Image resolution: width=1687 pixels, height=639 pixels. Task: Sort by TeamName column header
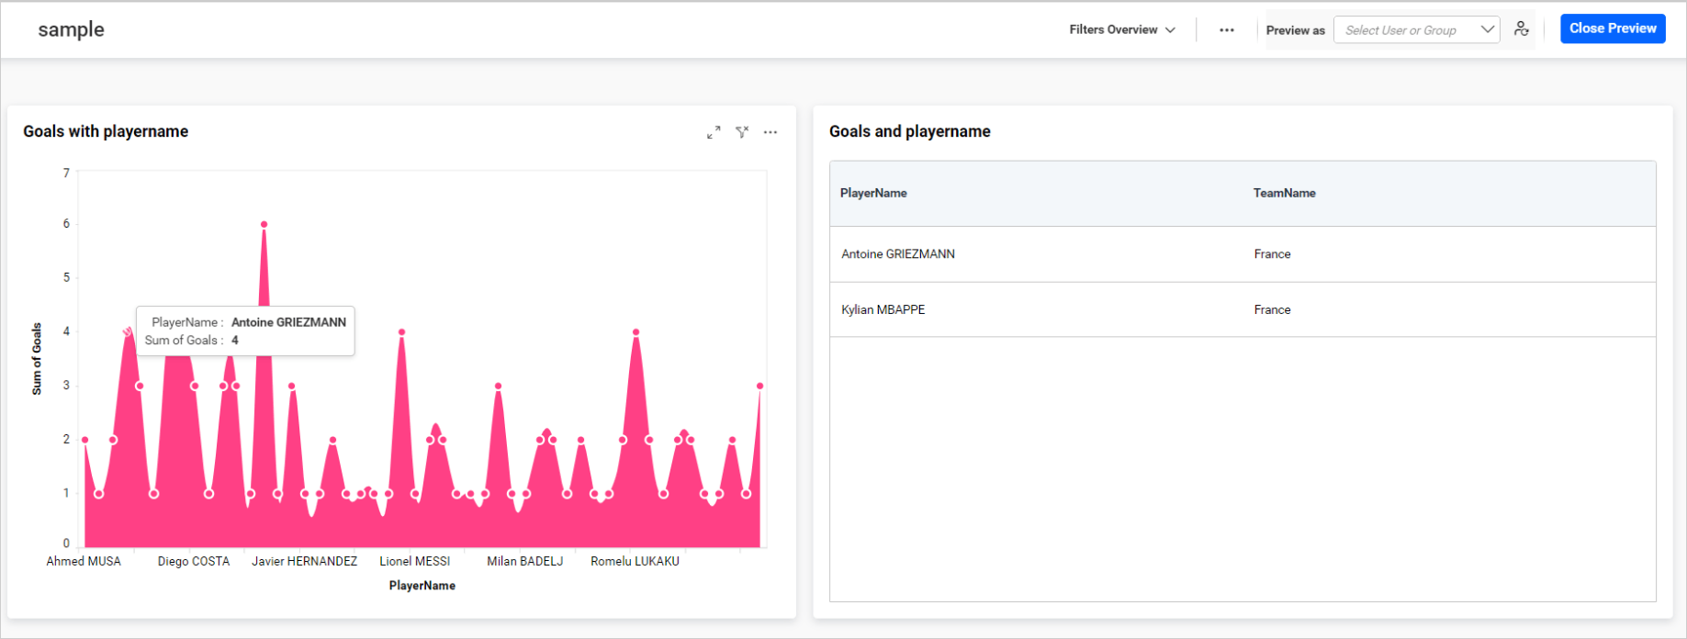point(1284,193)
